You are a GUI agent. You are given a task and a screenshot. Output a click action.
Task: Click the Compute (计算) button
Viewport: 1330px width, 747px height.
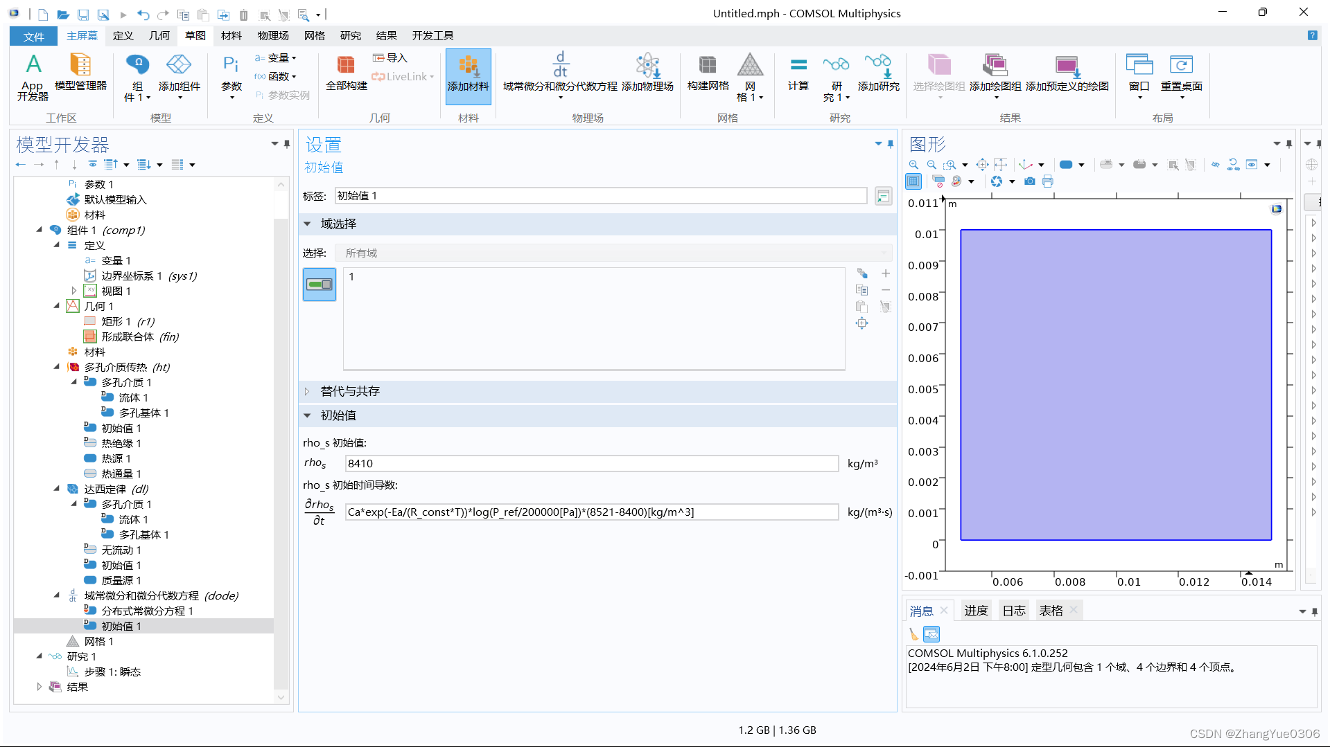coord(798,73)
